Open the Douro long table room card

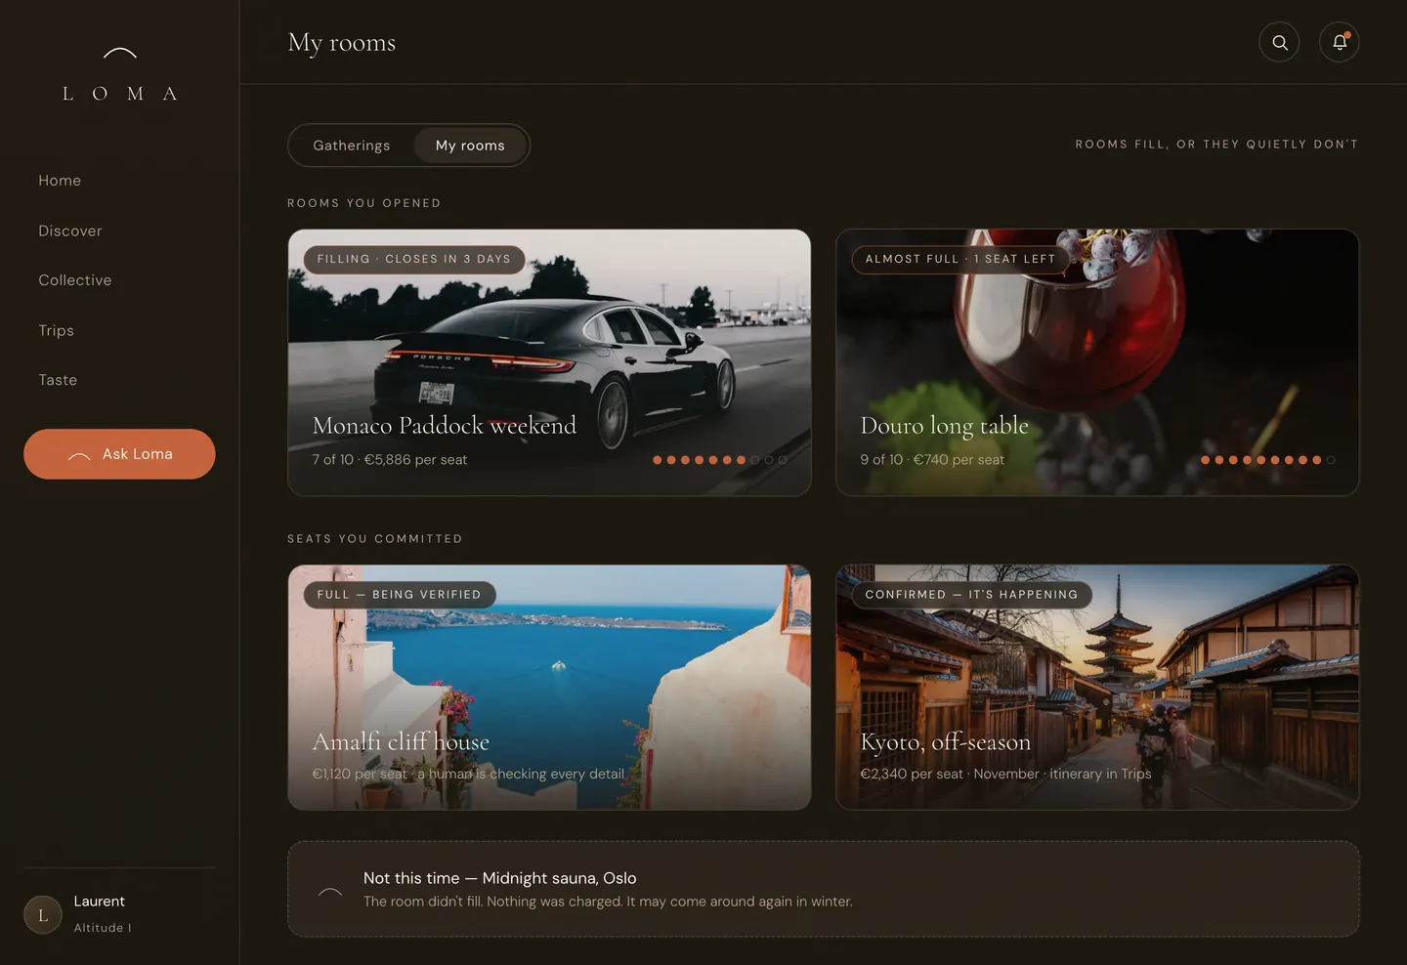(1097, 362)
